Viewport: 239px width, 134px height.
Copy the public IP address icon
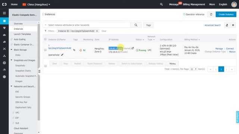(x=133, y=48)
